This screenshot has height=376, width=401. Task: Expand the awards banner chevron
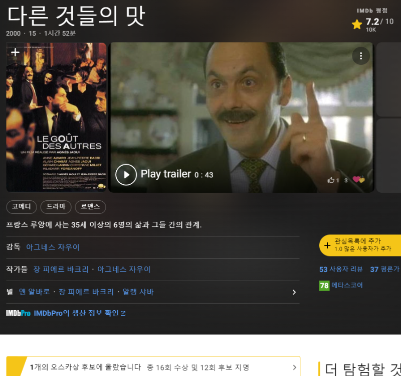[x=294, y=367]
